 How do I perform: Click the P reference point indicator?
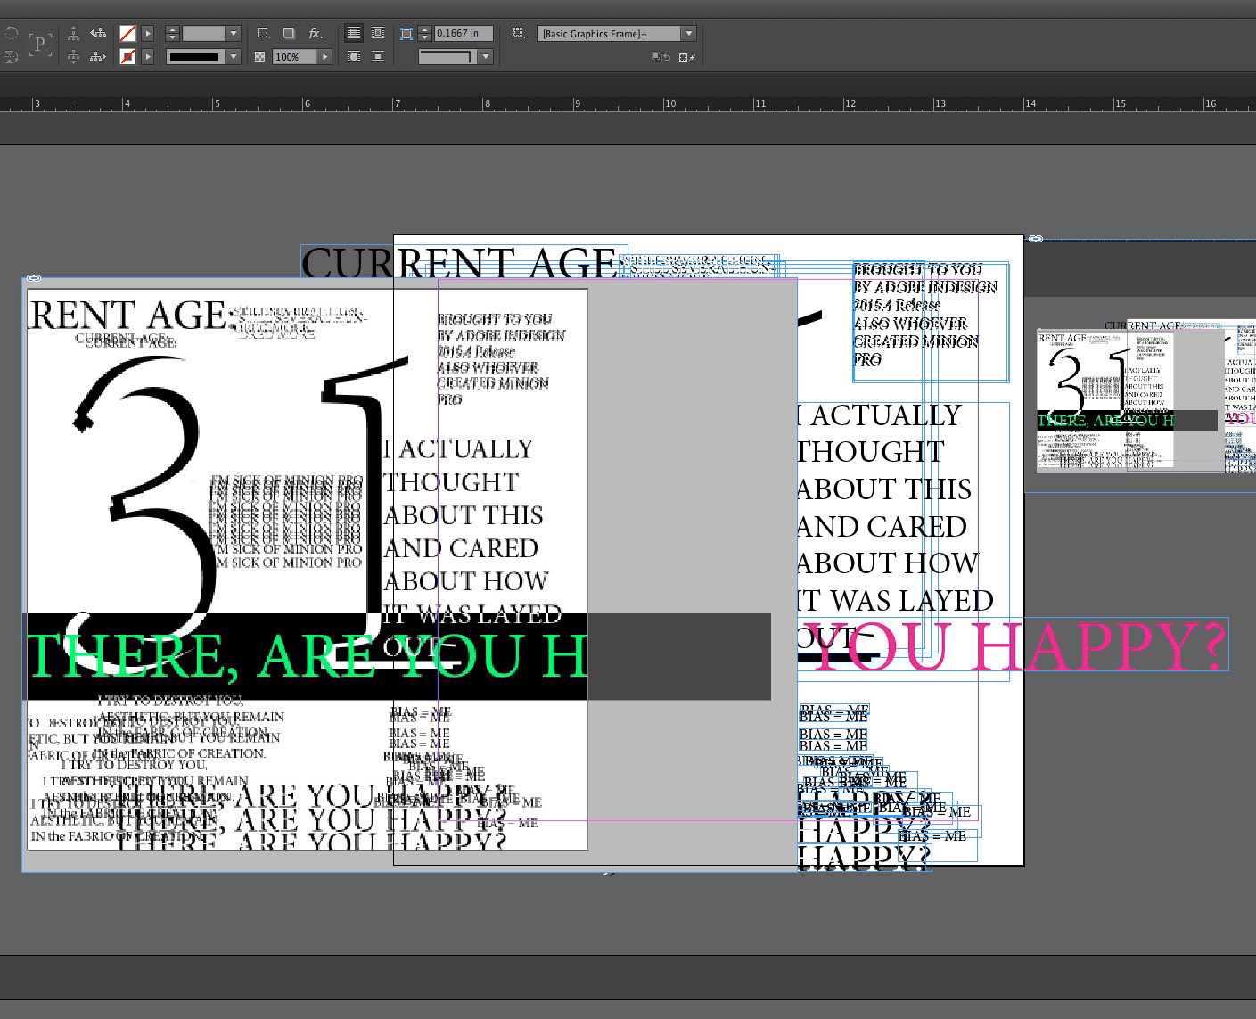pyautogui.click(x=39, y=45)
